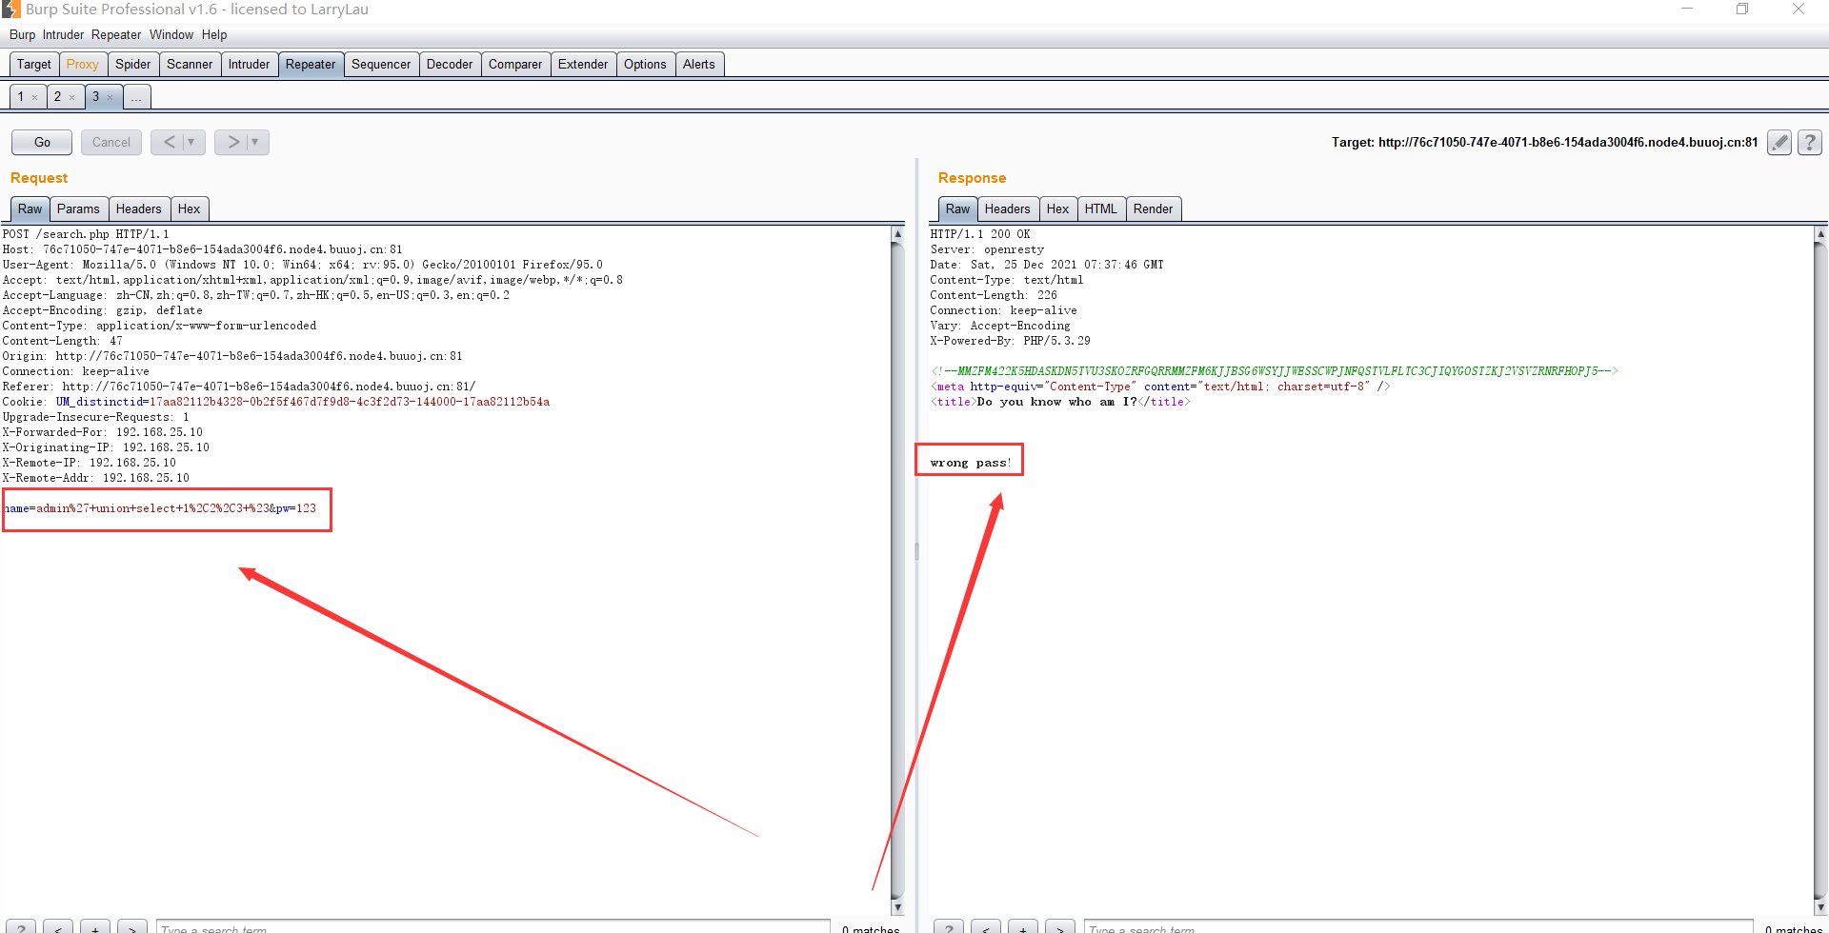
Task: Open Repeater help question mark icon
Action: 1810,143
